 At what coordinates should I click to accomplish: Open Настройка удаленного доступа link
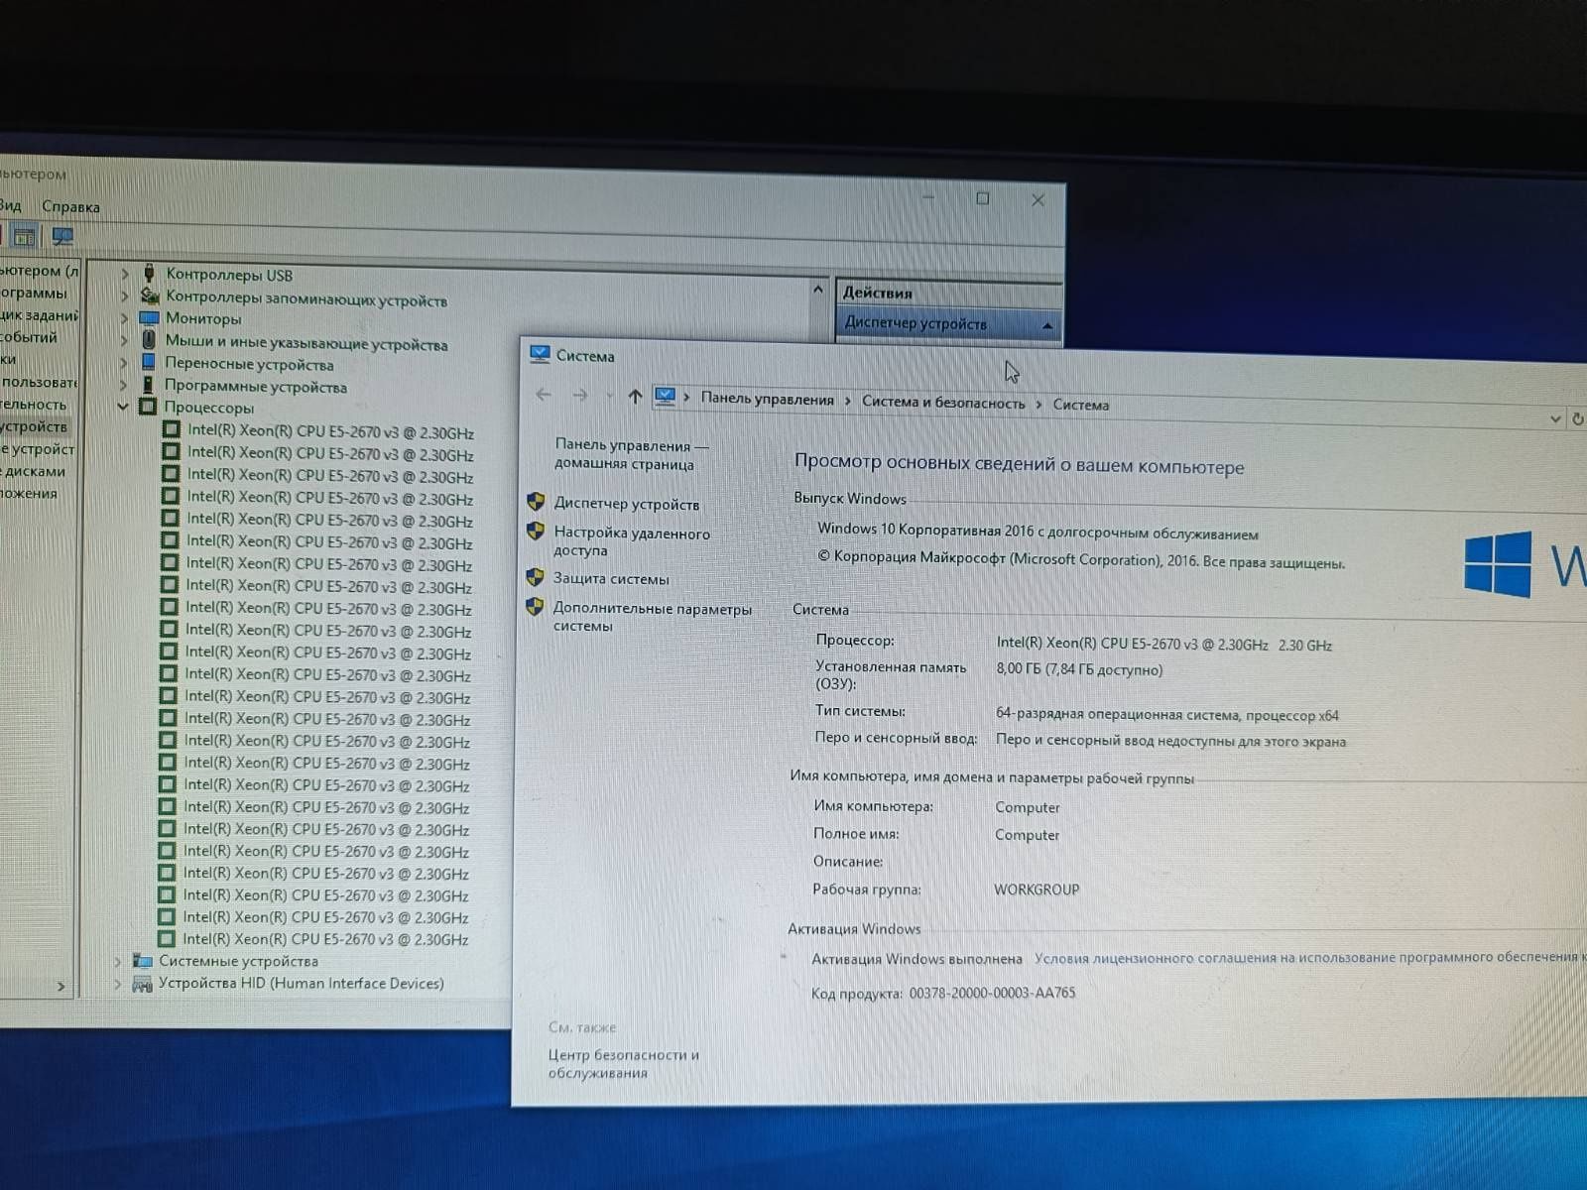pos(631,540)
